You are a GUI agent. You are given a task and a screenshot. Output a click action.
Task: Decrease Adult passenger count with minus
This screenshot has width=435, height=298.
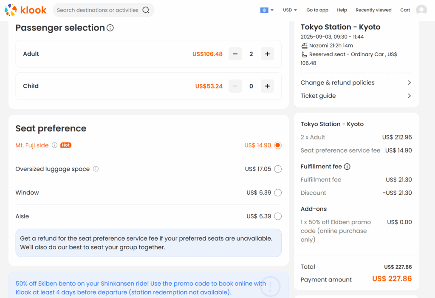click(x=235, y=54)
